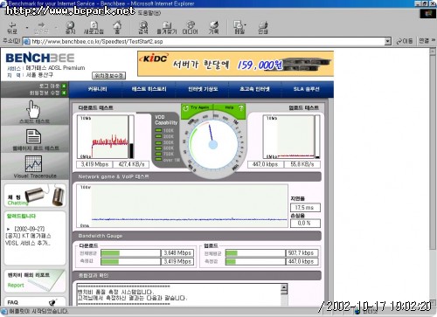This screenshot has height=317, width=437.
Task: Open the 커뮤니티 navigation tab
Action: point(98,89)
